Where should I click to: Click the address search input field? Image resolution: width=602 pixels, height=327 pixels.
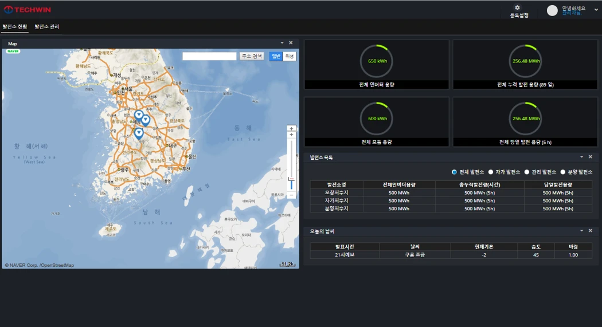click(209, 56)
